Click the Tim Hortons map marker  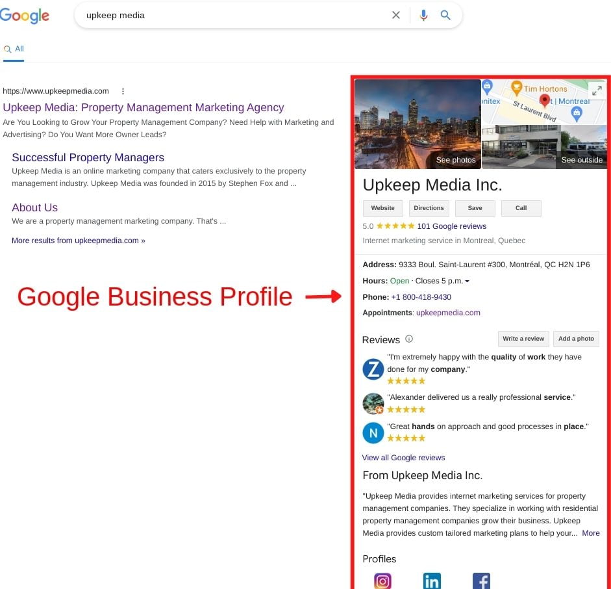pos(516,88)
